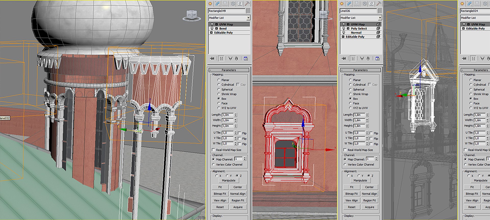Enable U Tile Flip checkbox in Rectangle049 panel
Image resolution: width=490 pixels, height=220 pixels.
coord(239,133)
